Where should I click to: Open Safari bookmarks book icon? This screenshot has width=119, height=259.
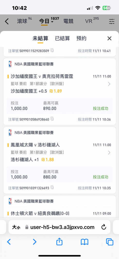click(84, 242)
